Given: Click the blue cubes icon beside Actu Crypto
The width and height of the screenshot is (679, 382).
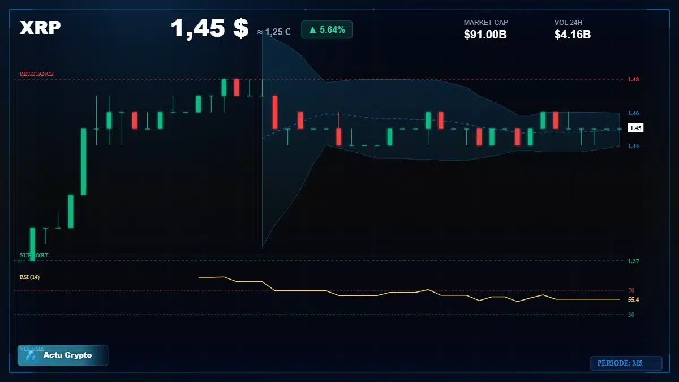Looking at the screenshot, I should [31, 356].
